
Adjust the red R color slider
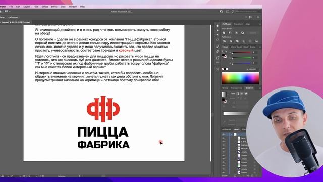point(241,52)
